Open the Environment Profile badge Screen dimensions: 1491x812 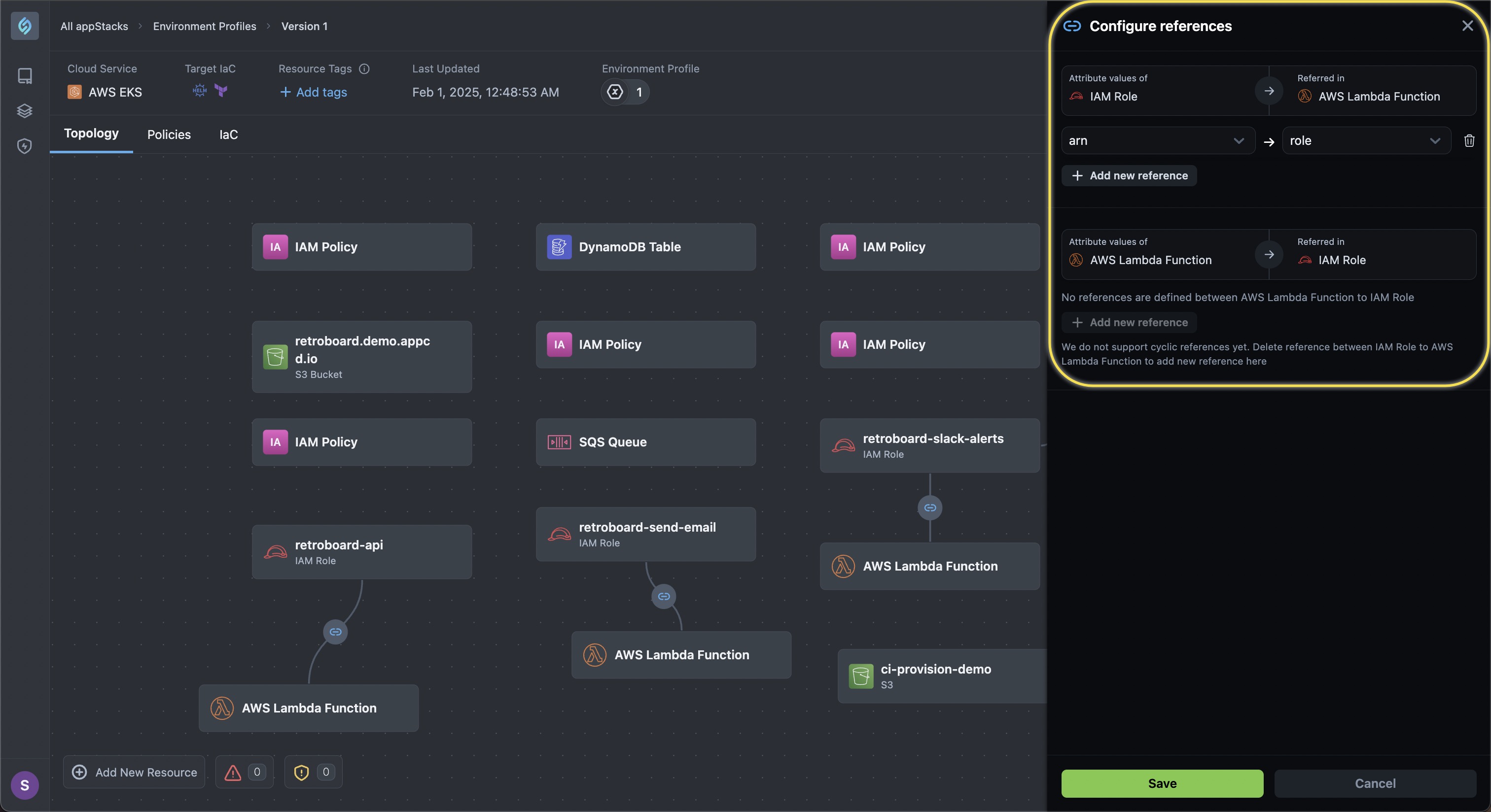click(625, 92)
